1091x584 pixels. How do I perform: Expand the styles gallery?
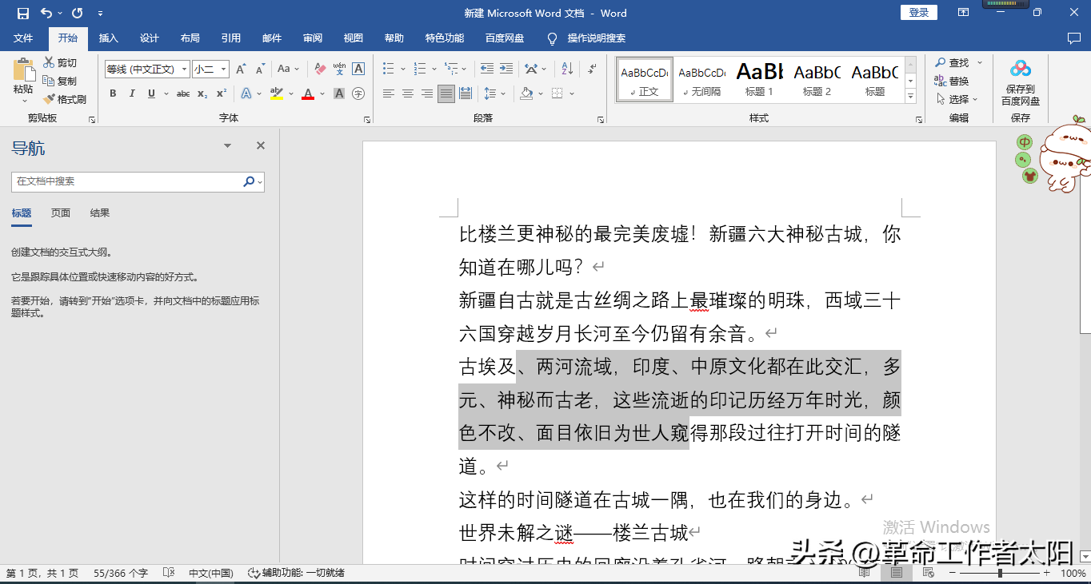[x=910, y=97]
